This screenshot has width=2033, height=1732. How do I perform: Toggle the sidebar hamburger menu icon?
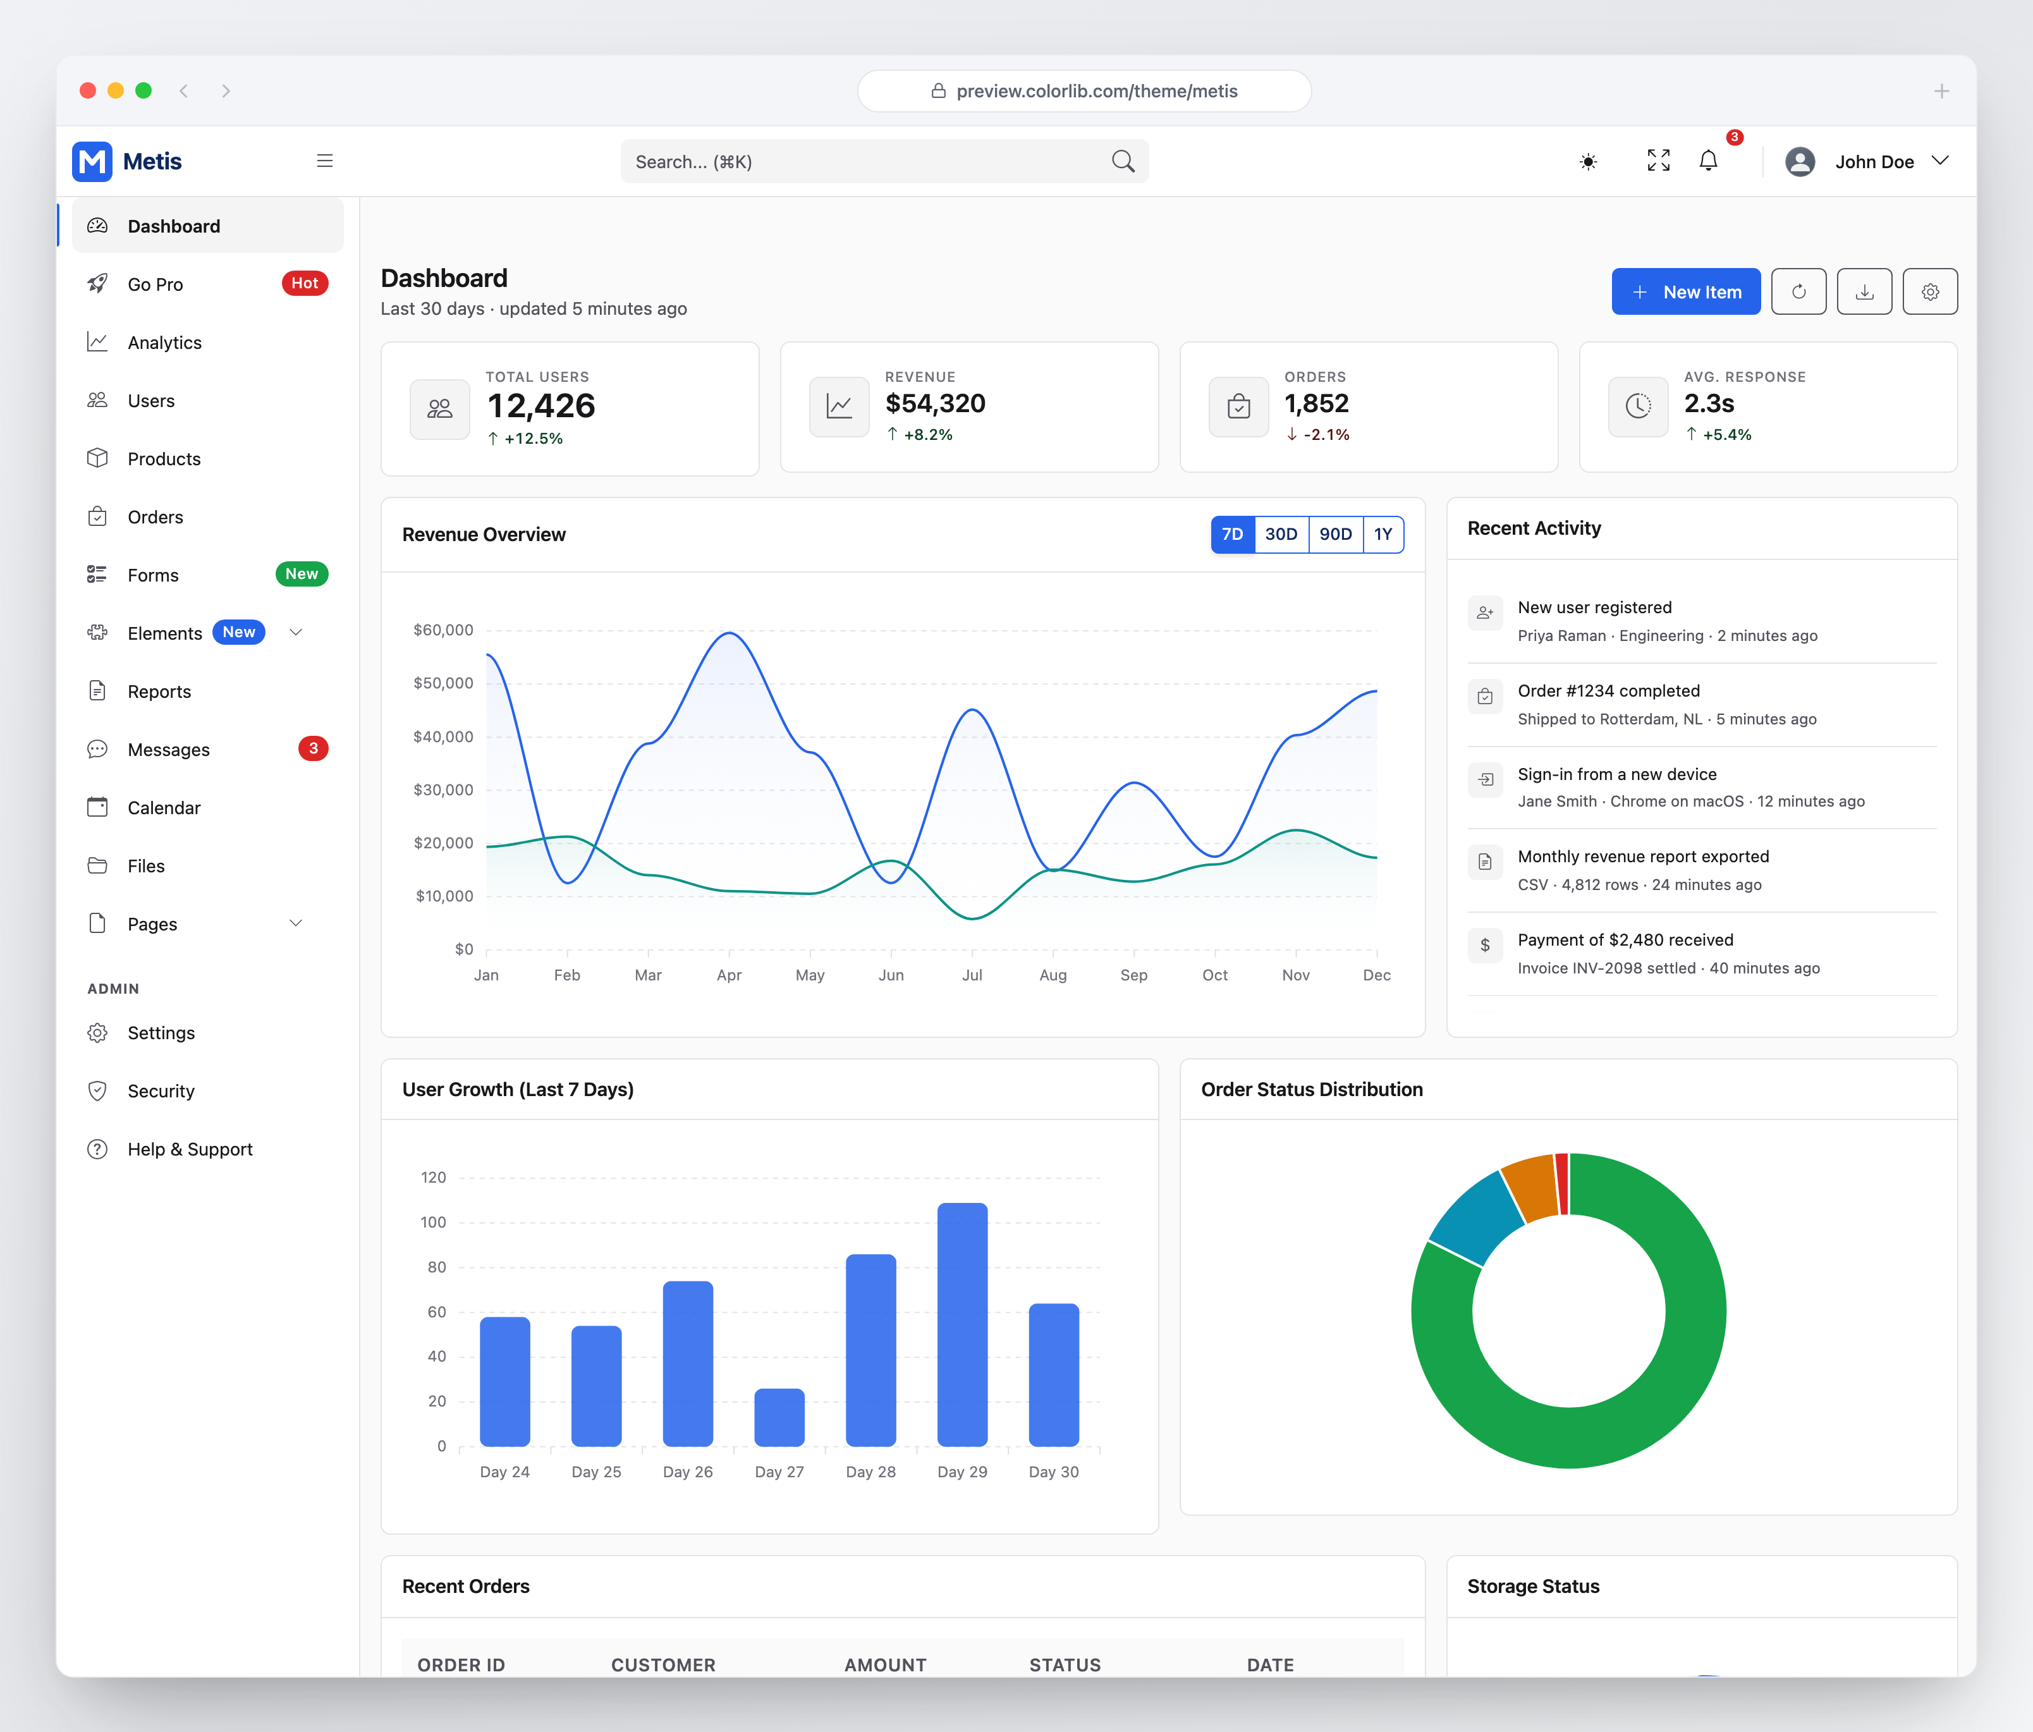(x=325, y=161)
